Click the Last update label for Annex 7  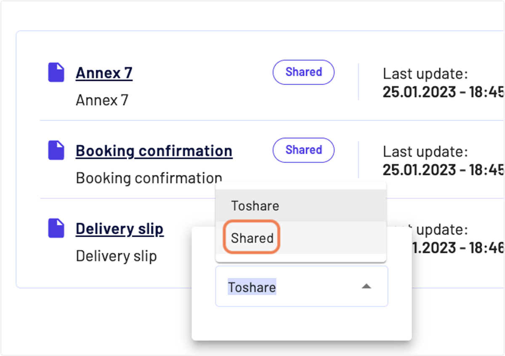425,74
